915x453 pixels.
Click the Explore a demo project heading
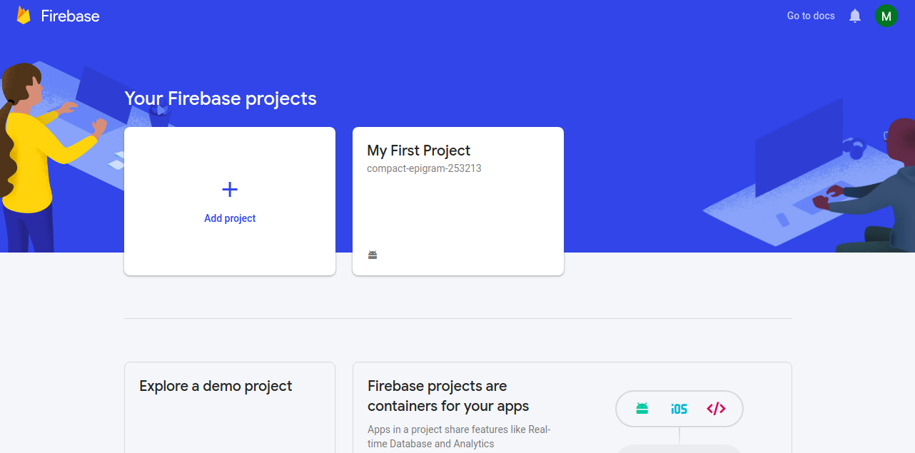click(x=216, y=386)
